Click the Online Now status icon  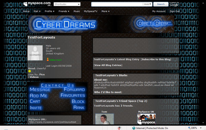pos(48,60)
